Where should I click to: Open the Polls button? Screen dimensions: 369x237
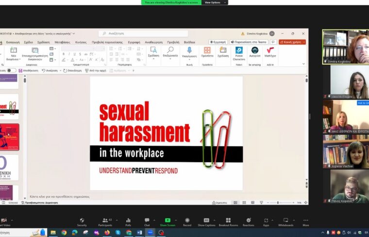(x=128, y=221)
